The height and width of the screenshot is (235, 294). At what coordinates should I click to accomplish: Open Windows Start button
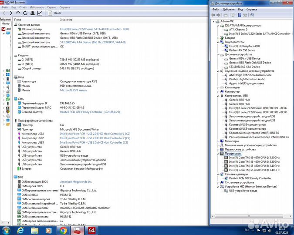(6, 230)
